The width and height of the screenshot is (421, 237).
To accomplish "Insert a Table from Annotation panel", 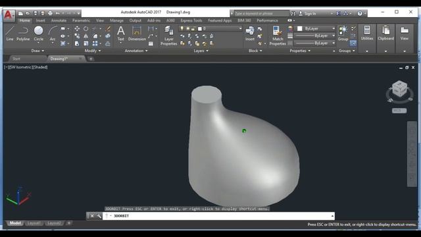I will click(151, 43).
